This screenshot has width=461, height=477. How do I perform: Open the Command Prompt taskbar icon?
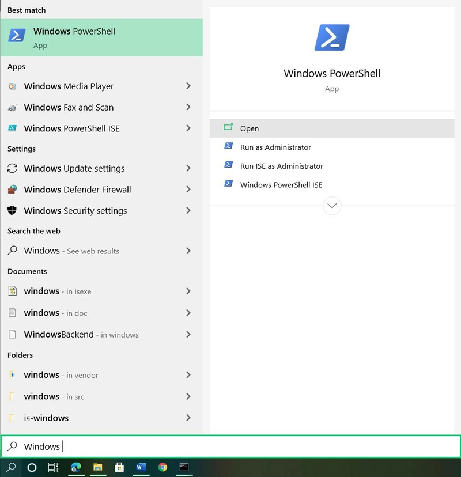184,467
